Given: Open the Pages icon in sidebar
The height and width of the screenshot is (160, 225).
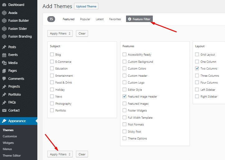Looking at the screenshot, I should (4, 71).
